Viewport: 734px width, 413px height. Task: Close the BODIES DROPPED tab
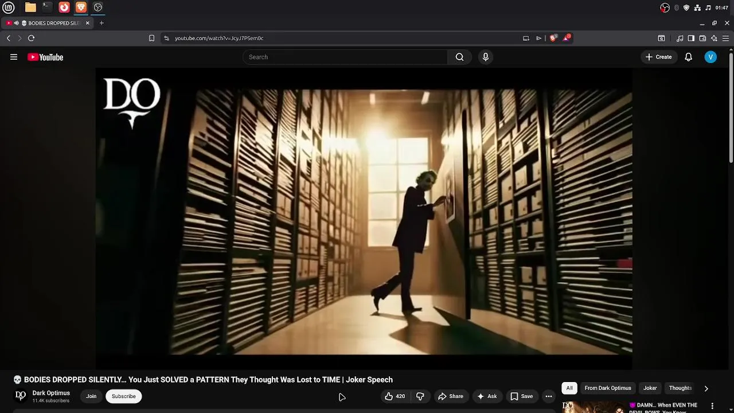coord(88,23)
